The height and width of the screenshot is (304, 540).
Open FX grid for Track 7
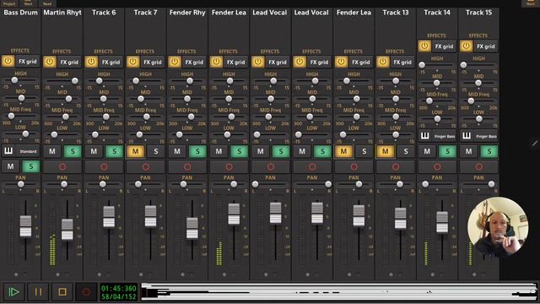[153, 62]
